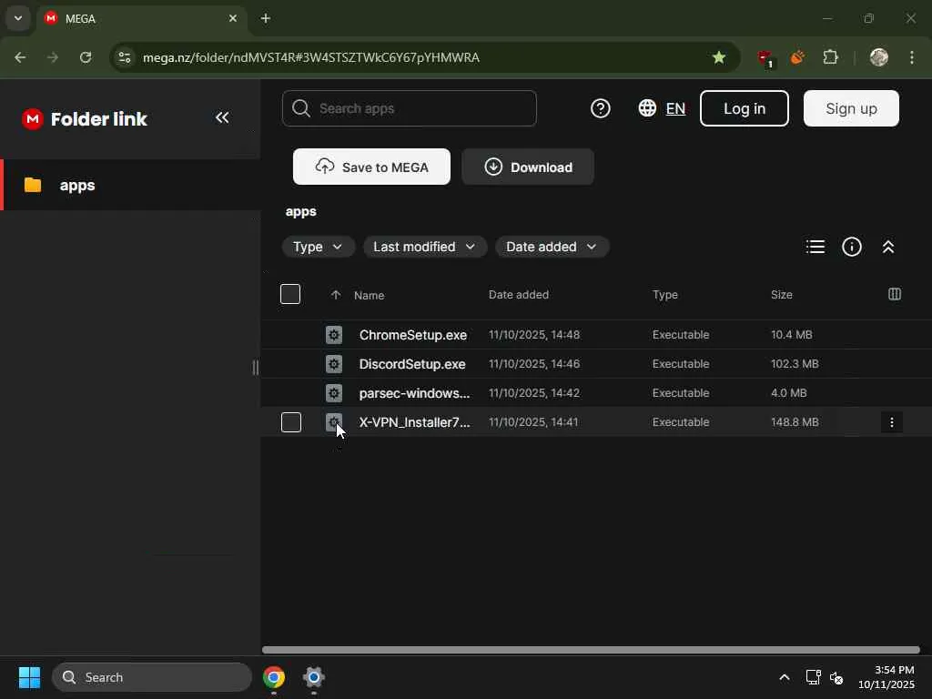Click the EN language link
The width and height of the screenshot is (932, 699).
click(x=675, y=109)
